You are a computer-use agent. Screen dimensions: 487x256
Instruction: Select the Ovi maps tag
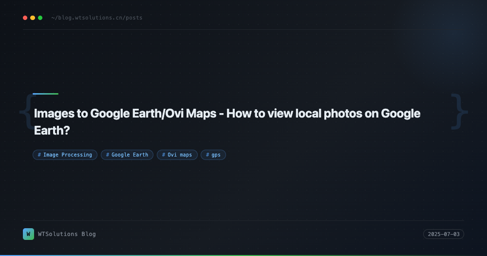click(x=177, y=155)
